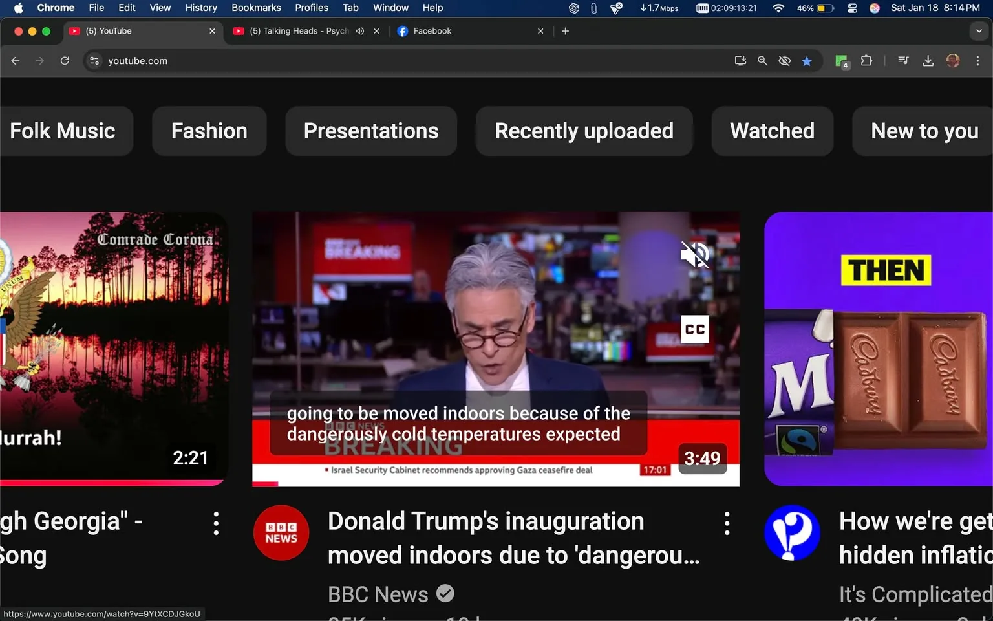Click the hidden-eye icon in the address bar

pos(784,60)
